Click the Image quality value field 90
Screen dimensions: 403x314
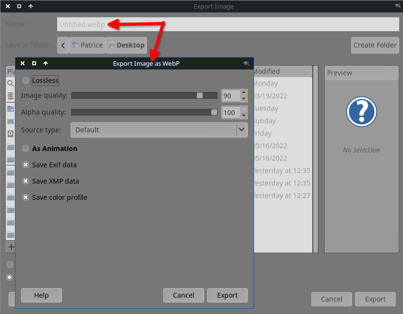(231, 96)
